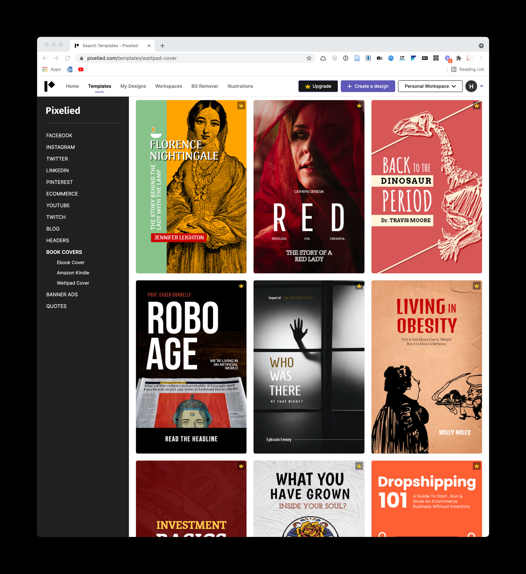Open the Florence Nightingale cover template

click(191, 187)
